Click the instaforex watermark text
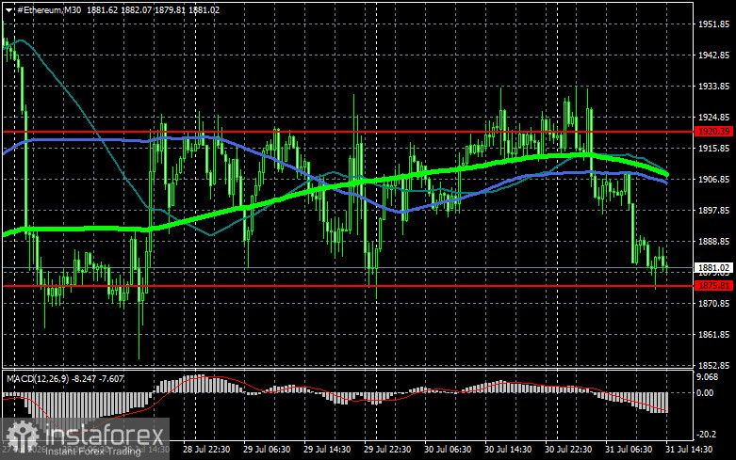Screen dimensions: 736x460 coord(105,436)
